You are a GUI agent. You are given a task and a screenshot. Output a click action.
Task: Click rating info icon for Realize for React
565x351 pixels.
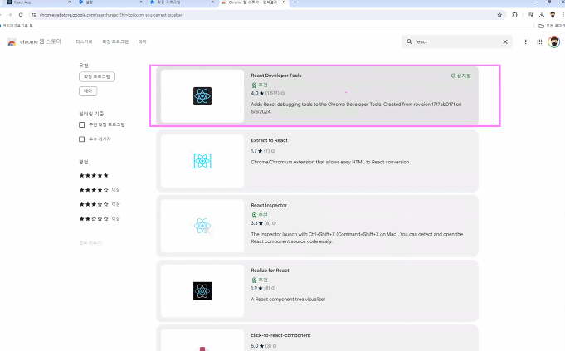(274, 288)
